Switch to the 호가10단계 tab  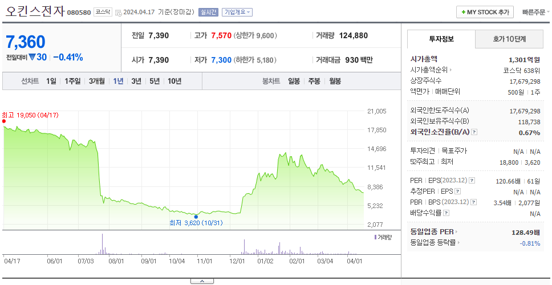click(x=509, y=39)
